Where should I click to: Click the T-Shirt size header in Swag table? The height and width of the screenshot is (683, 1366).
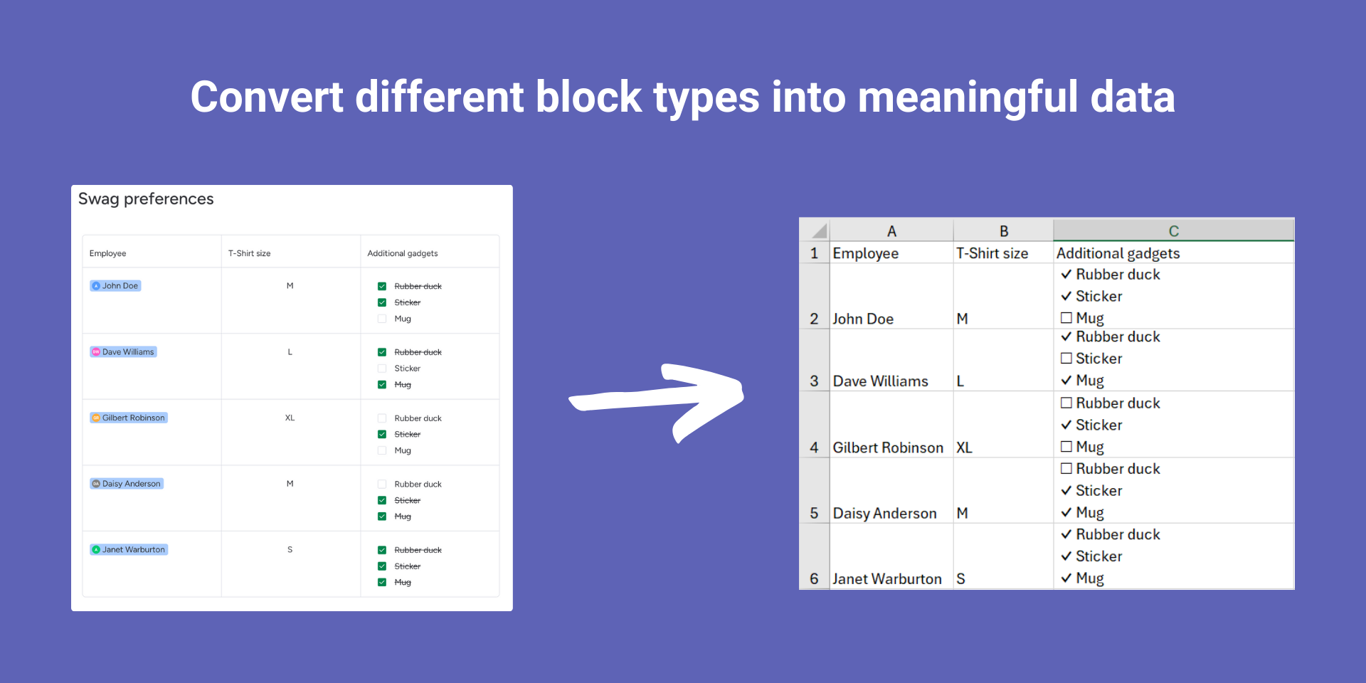point(249,253)
